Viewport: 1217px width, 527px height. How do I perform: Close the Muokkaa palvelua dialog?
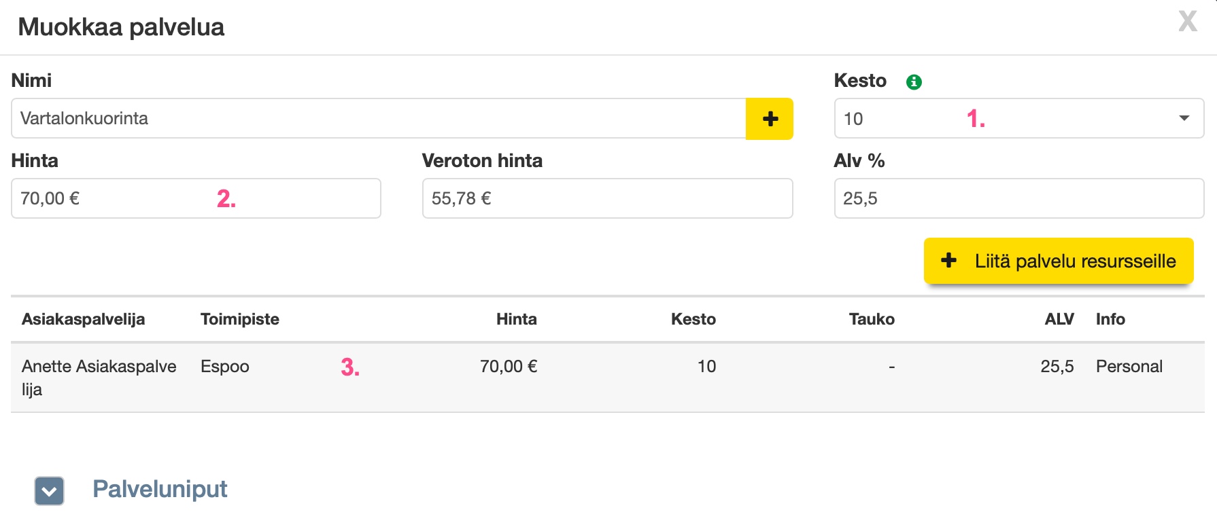tap(1188, 22)
